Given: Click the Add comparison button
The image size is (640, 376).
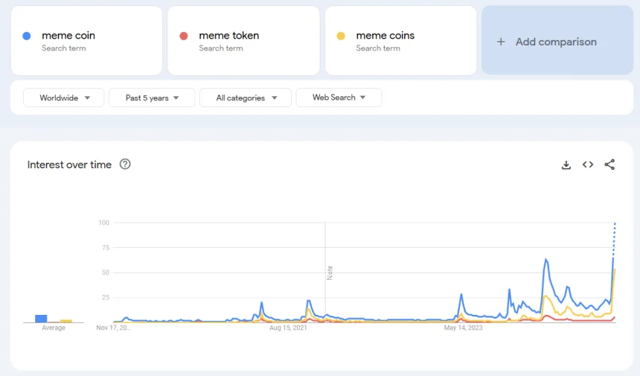Looking at the screenshot, I should 557,42.
